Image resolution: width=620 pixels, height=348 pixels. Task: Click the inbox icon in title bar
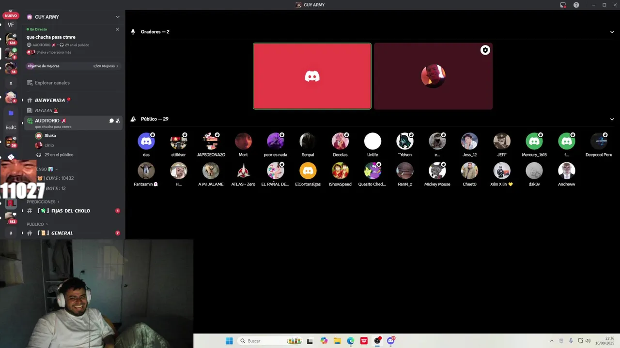[563, 5]
